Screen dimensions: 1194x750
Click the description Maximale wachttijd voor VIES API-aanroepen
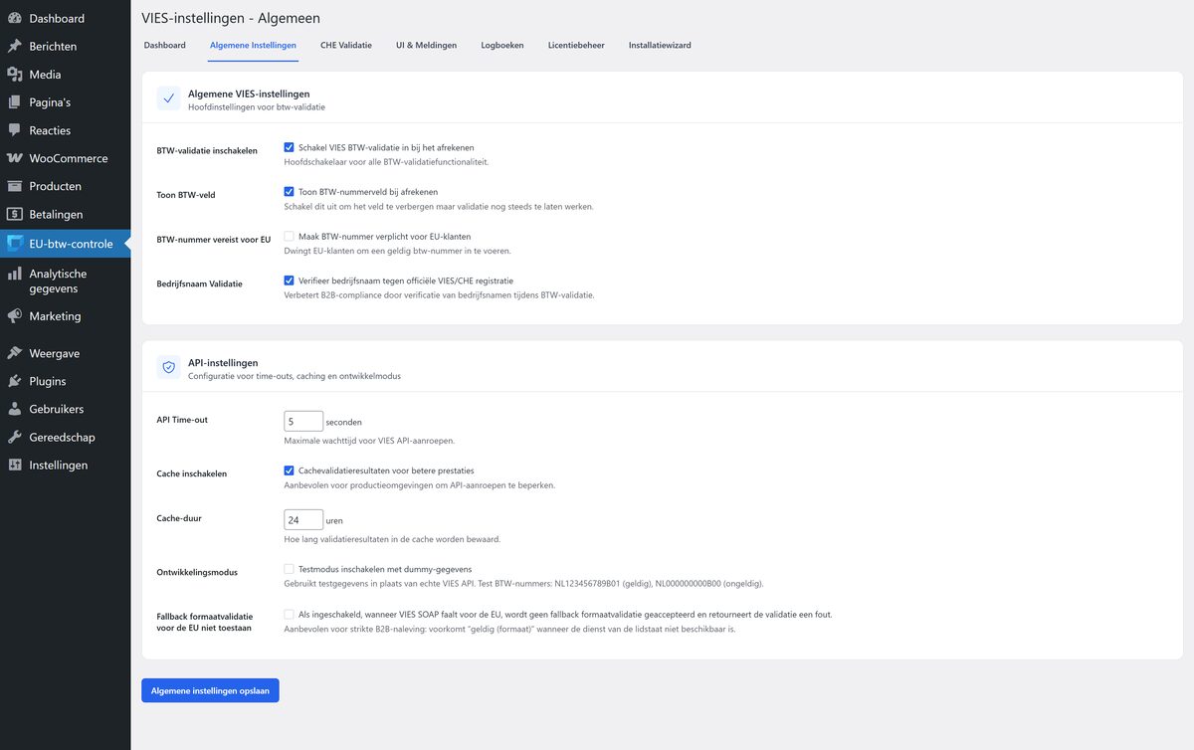click(369, 440)
